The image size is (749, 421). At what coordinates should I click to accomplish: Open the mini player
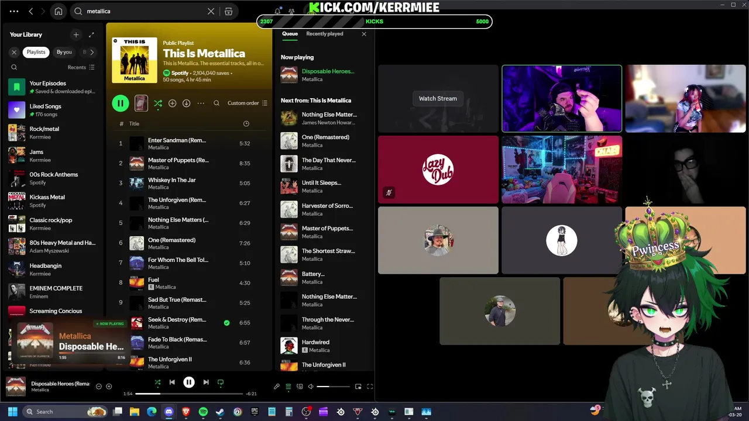tap(358, 387)
